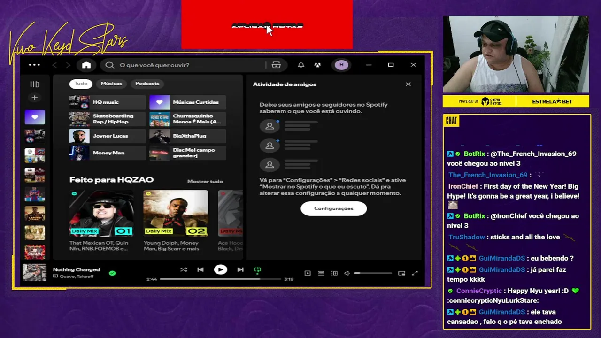Select the Tudo filter chip

(81, 84)
